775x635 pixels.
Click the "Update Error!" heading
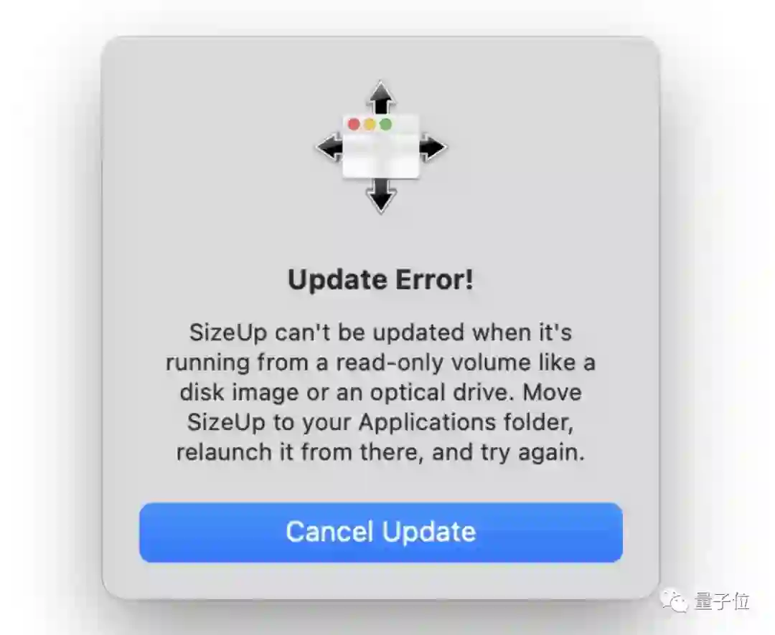(x=380, y=280)
